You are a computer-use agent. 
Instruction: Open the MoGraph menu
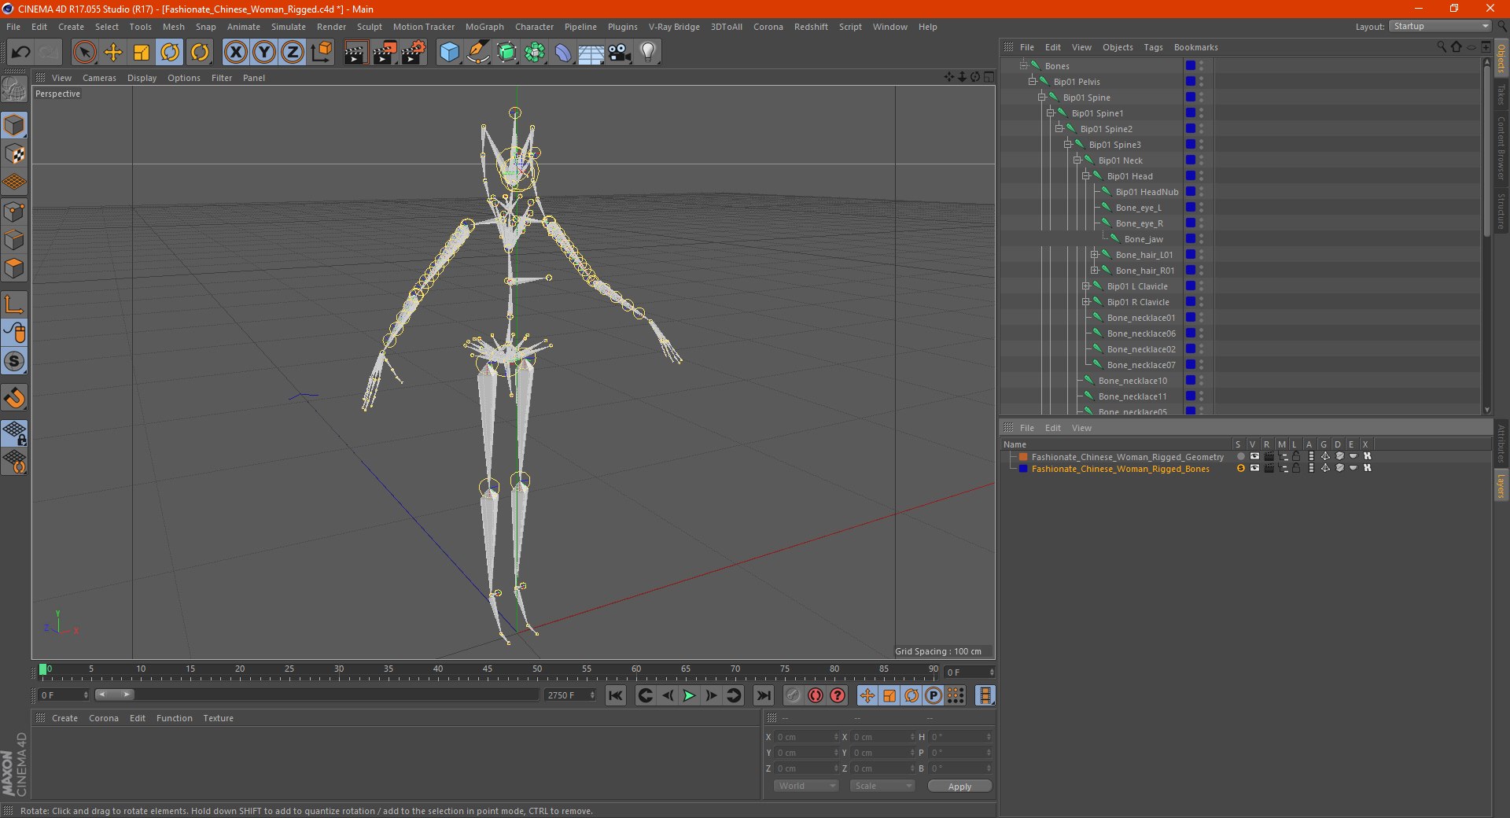(484, 27)
